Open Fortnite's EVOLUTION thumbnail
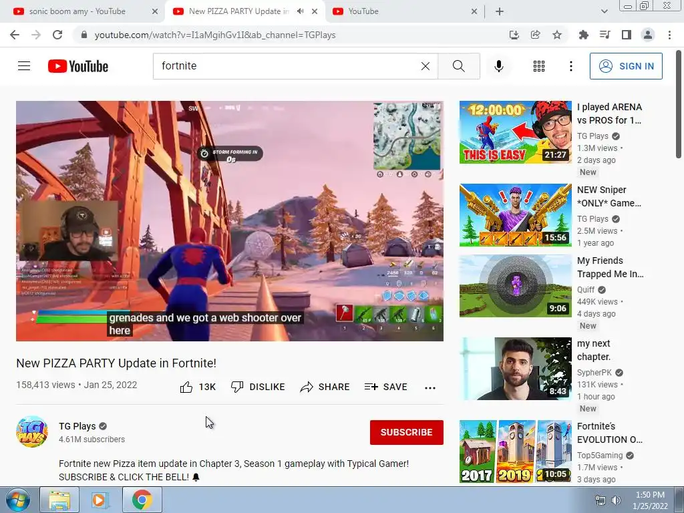This screenshot has width=684, height=513. tap(515, 452)
